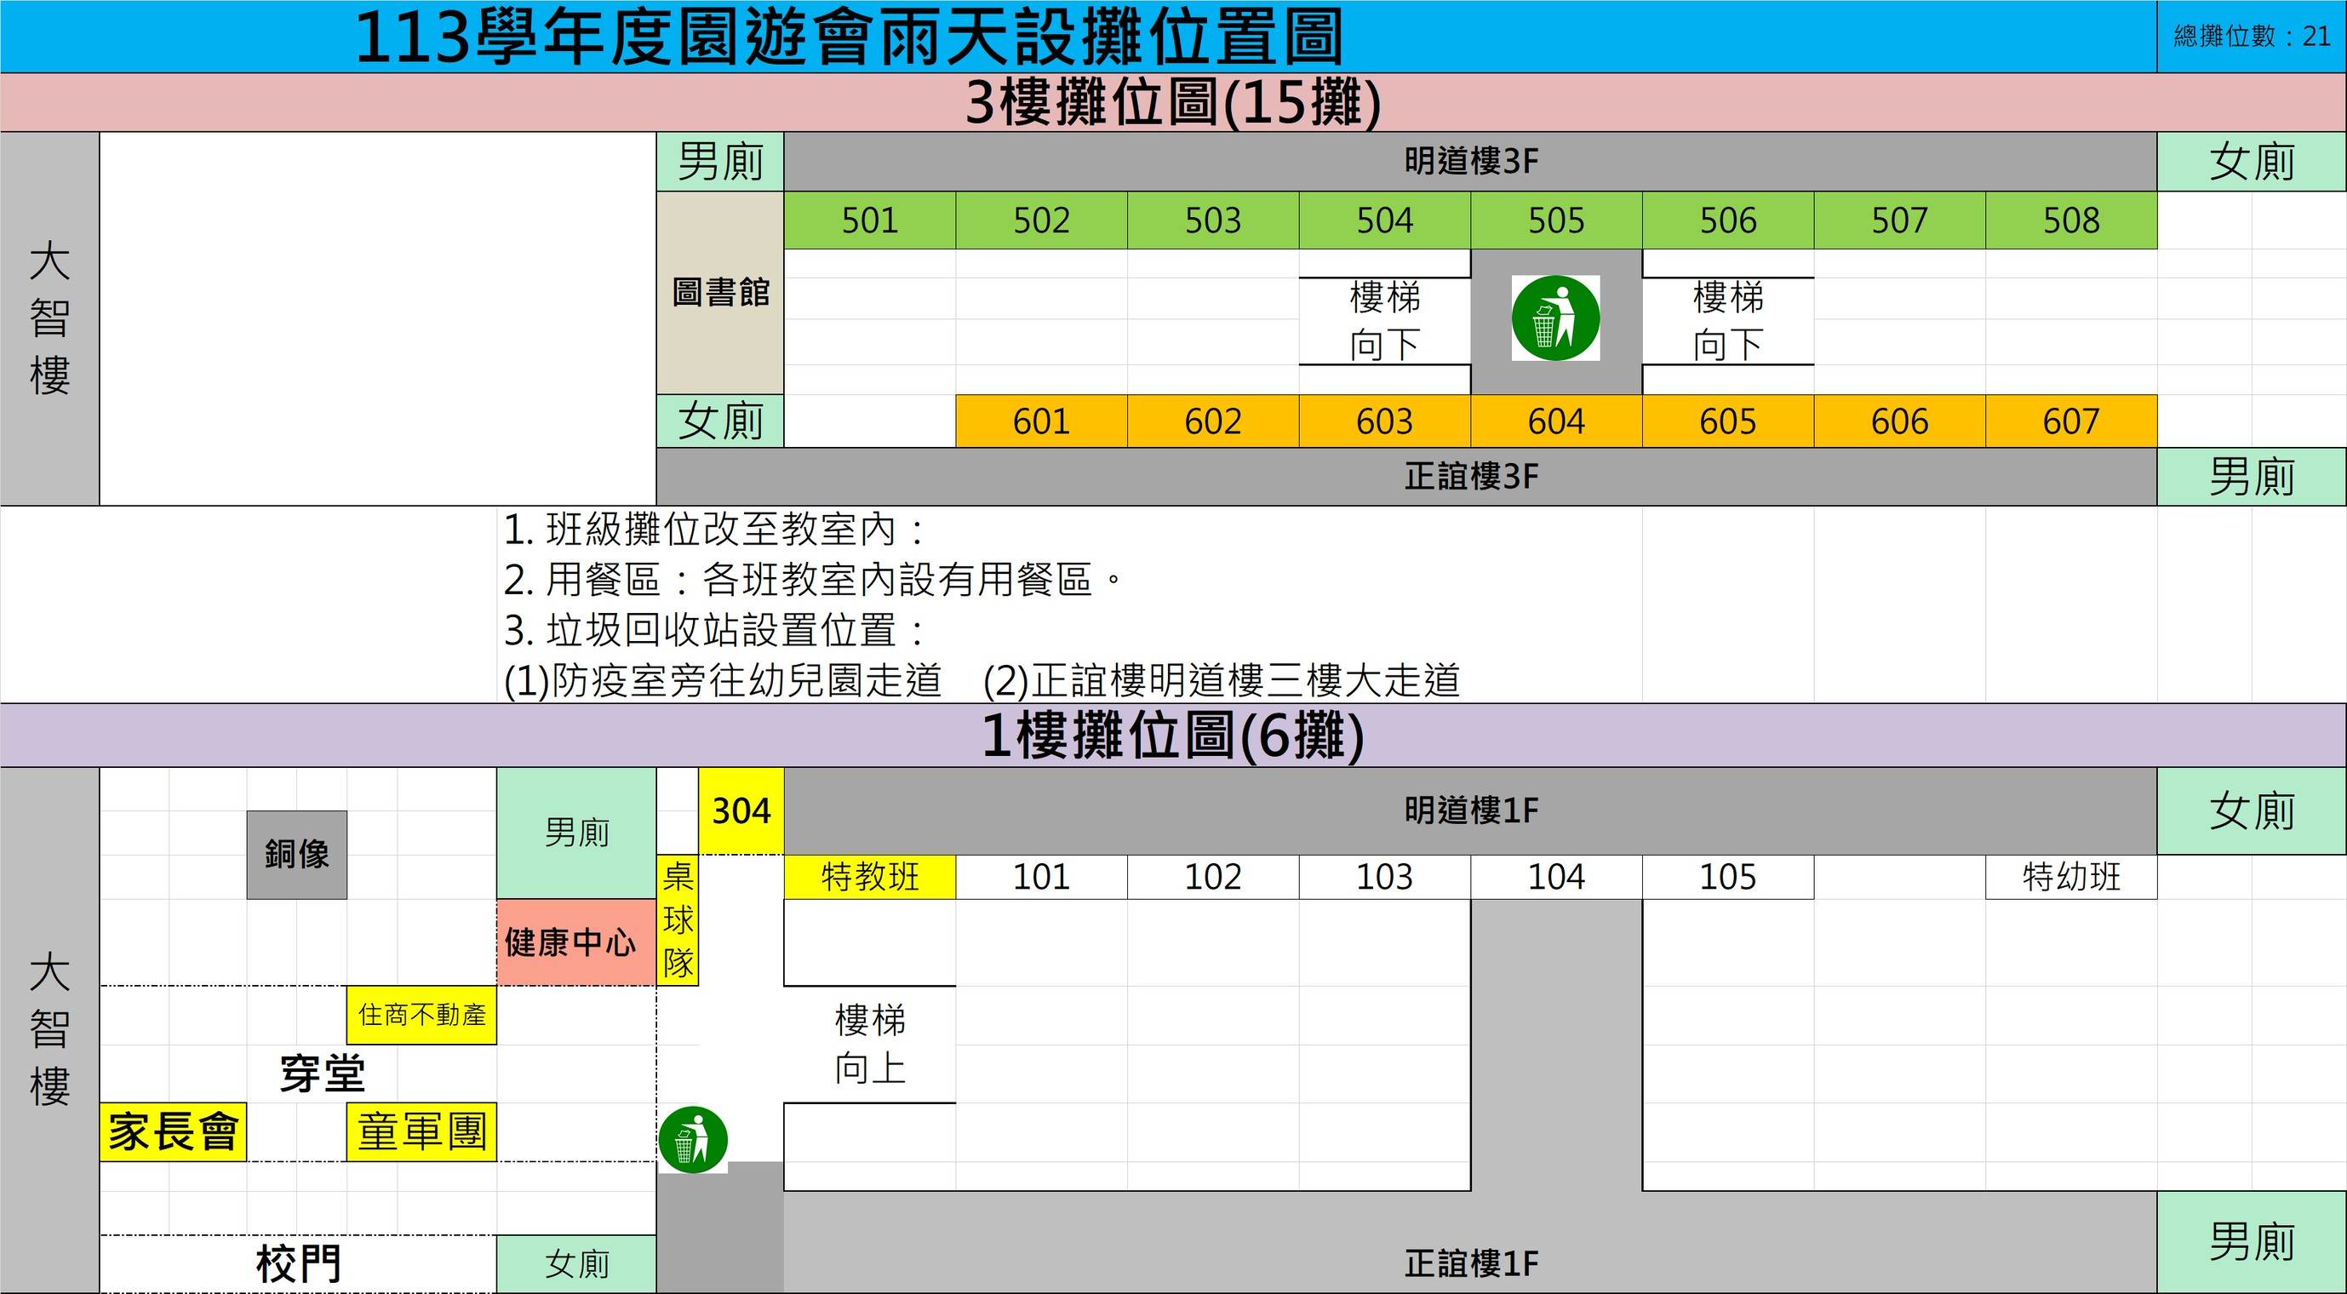Select classroom cell 103
The height and width of the screenshot is (1294, 2347).
pos(1384,877)
